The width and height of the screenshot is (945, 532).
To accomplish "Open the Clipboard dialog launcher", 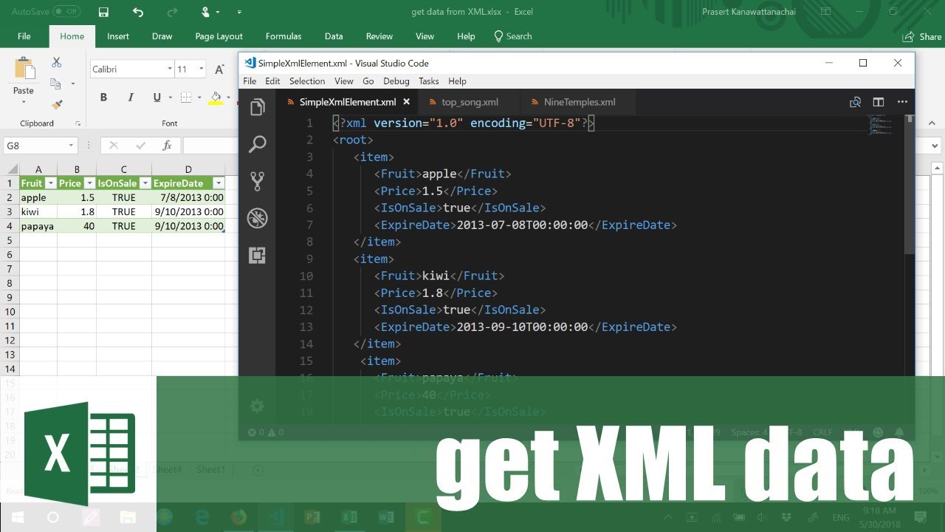I will point(78,123).
